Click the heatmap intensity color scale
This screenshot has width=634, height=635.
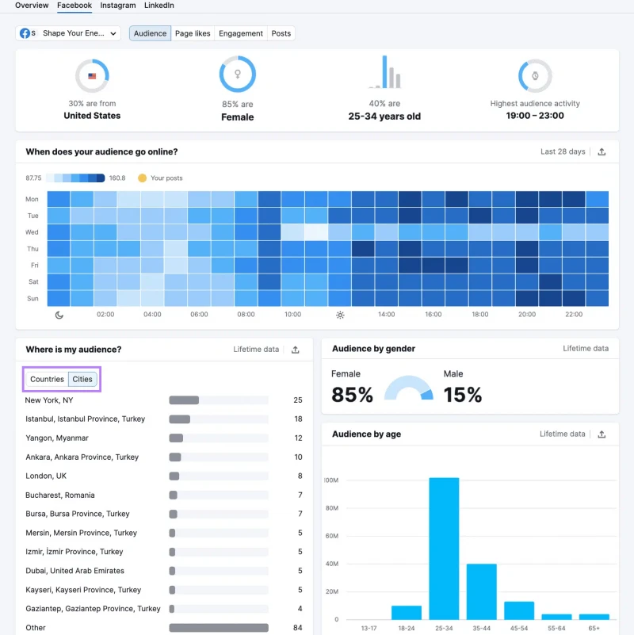click(x=75, y=178)
